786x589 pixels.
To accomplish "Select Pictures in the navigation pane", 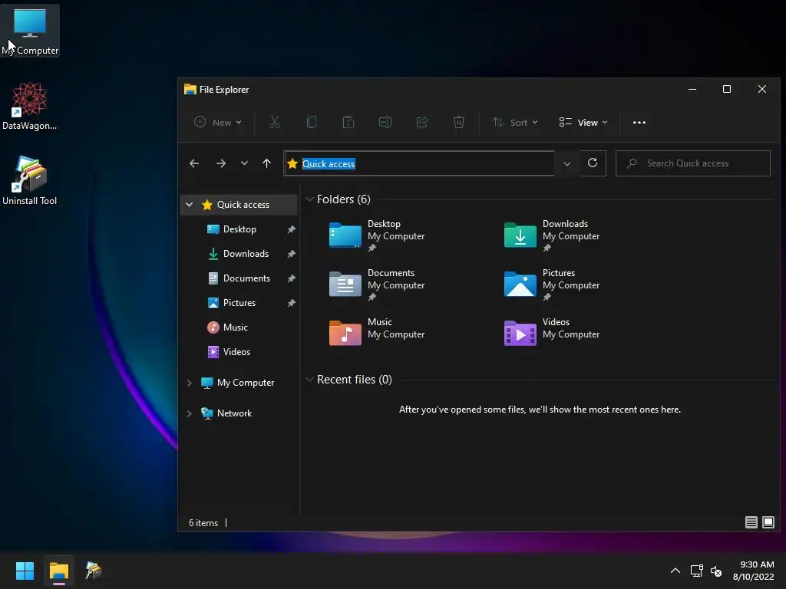I will [x=239, y=302].
